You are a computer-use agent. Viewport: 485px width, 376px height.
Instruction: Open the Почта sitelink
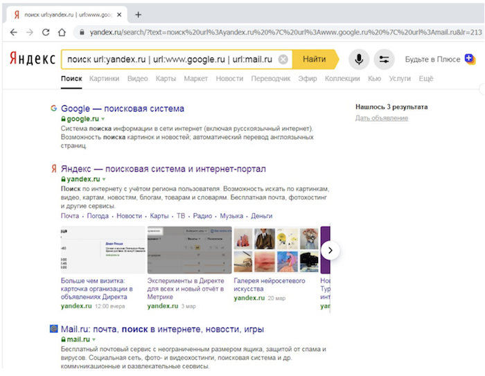(x=70, y=216)
